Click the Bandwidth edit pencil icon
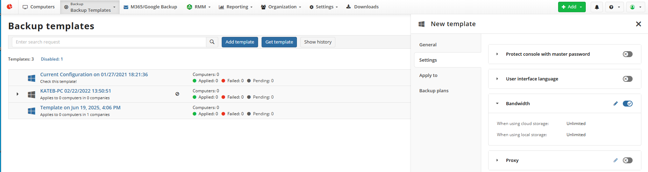Viewport: 648px width, 172px height. tap(615, 103)
